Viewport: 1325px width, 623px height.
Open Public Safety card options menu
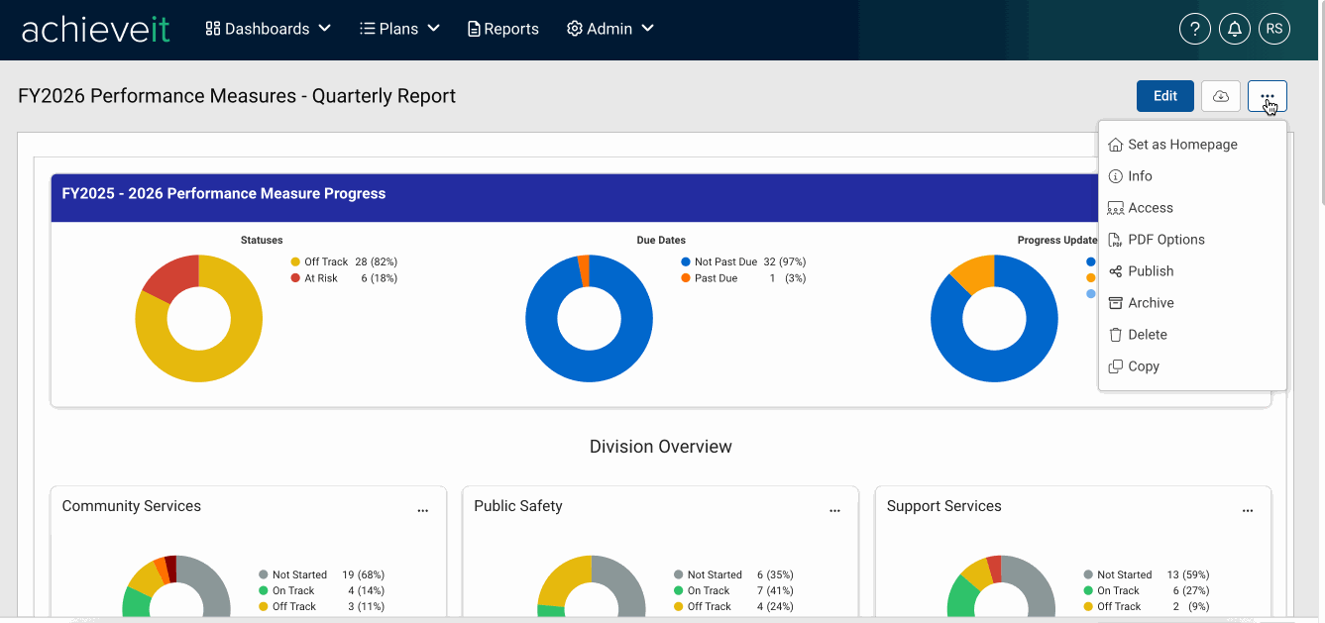click(x=834, y=510)
